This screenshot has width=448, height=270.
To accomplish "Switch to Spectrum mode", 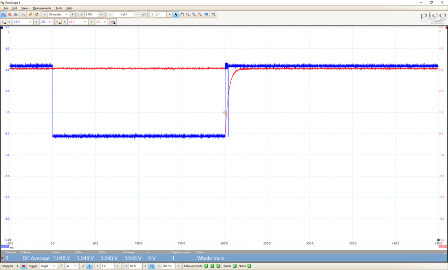I will (x=16, y=14).
